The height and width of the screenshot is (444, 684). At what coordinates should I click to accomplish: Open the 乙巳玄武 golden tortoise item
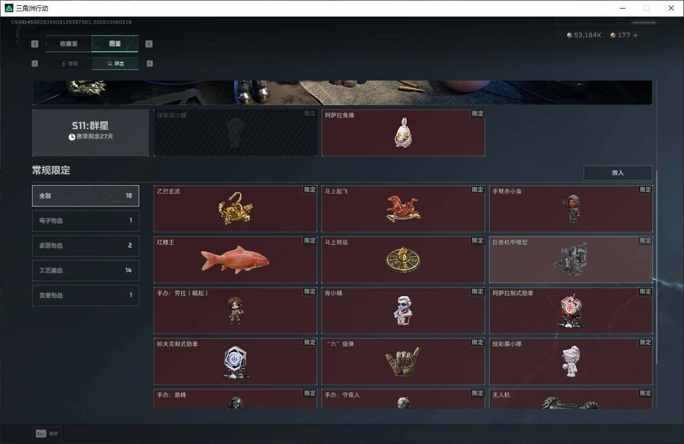(235, 209)
